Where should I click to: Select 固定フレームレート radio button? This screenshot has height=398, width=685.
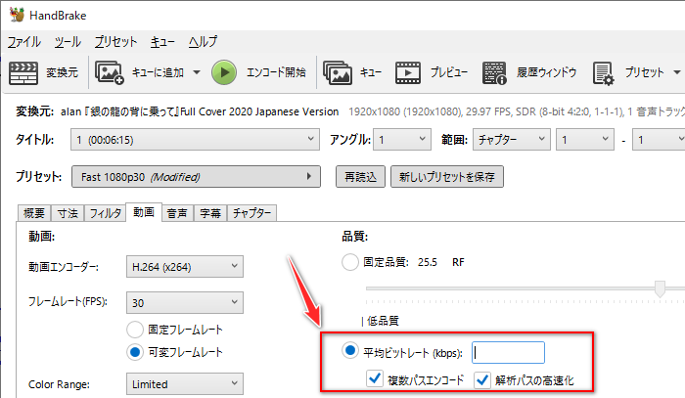tap(135, 330)
